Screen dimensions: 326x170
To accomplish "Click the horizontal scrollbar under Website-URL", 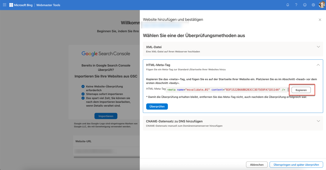I will 107,157.
